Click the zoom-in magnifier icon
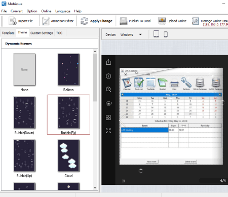Viewport: 228px width, 197px height. click(x=108, y=90)
